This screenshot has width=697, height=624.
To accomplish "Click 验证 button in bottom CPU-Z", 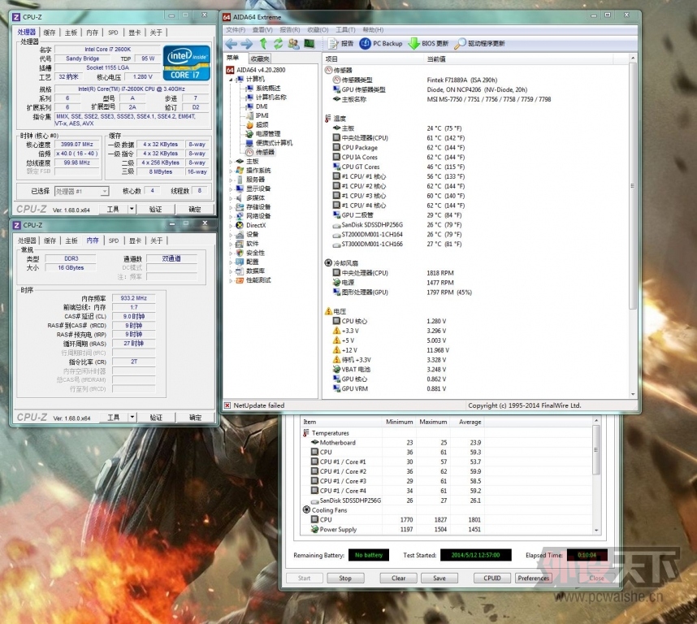I will tap(156, 418).
